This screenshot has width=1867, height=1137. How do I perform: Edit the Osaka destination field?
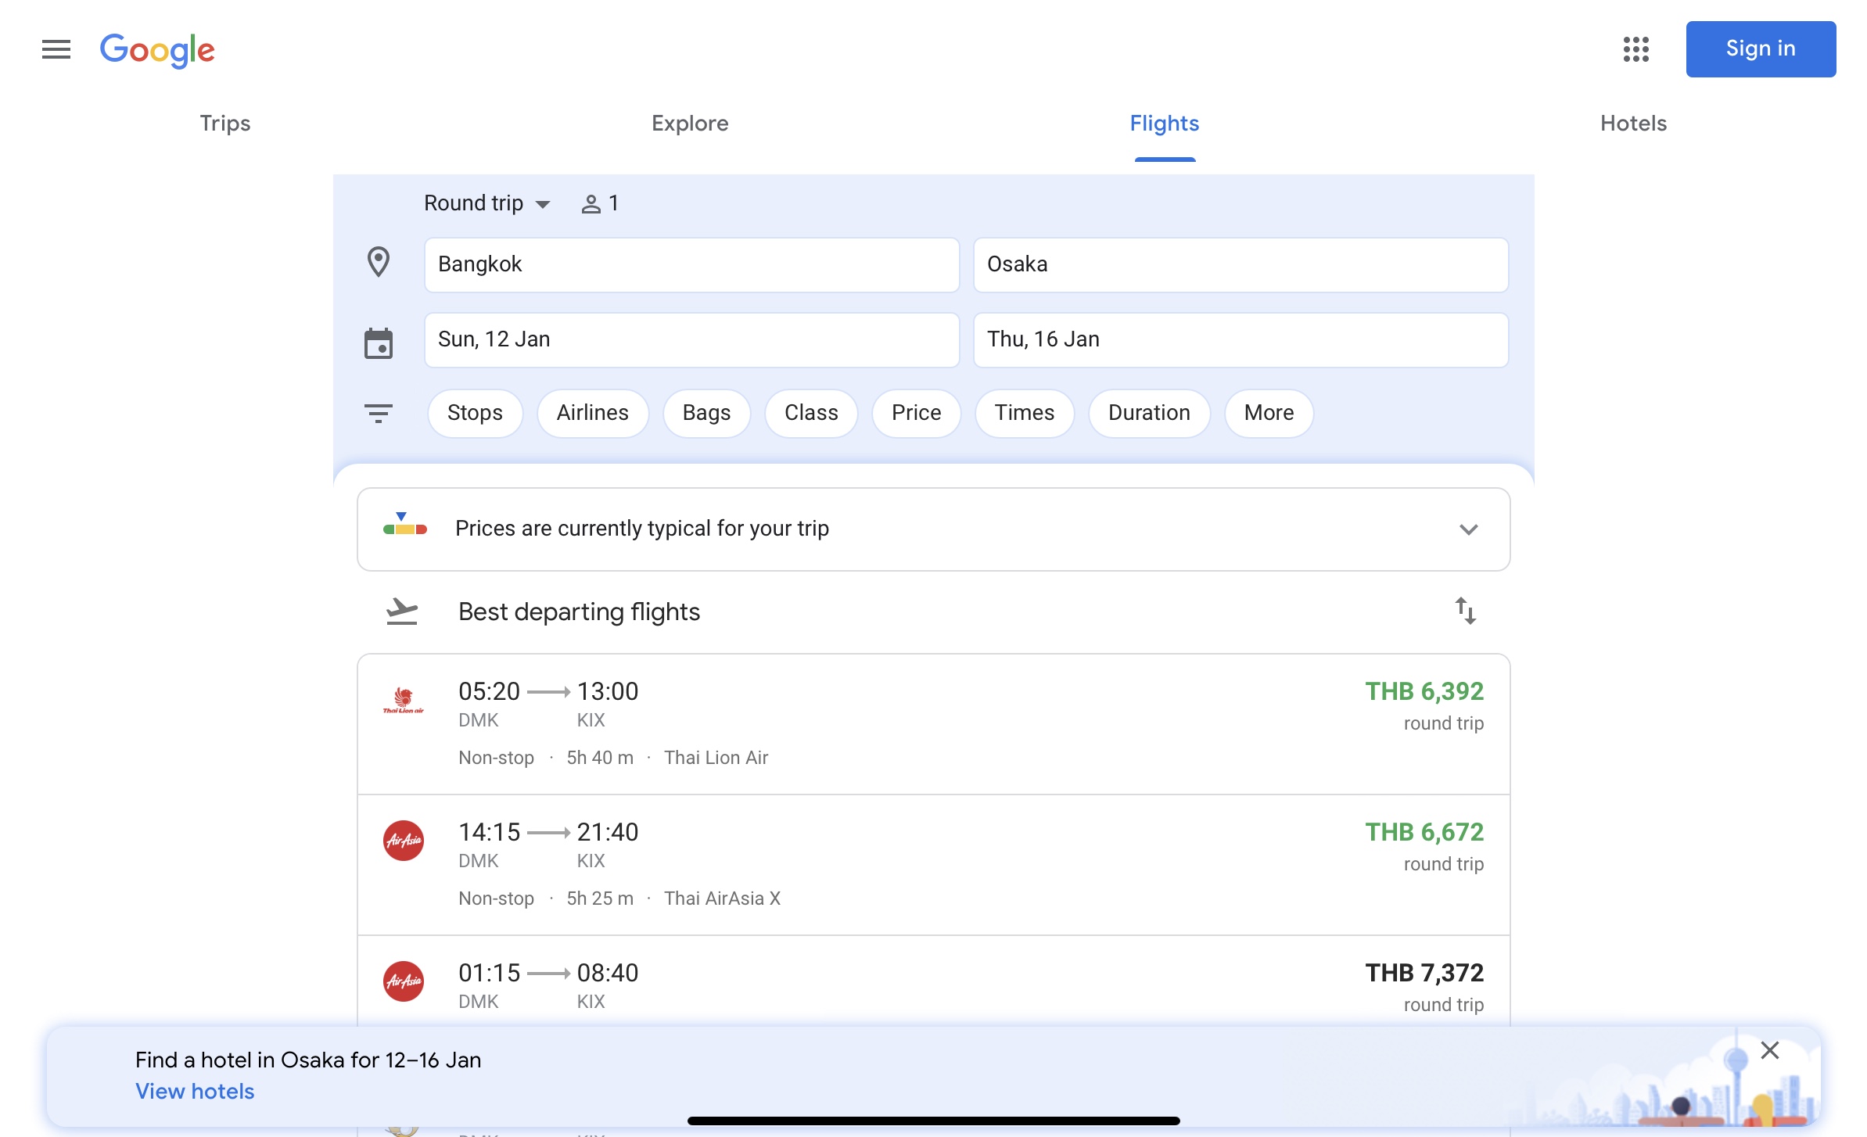(1240, 265)
